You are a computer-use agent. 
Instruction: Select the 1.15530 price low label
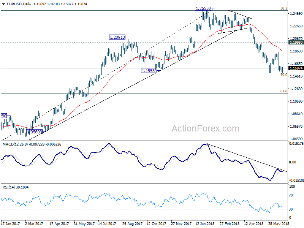pyautogui.click(x=149, y=71)
